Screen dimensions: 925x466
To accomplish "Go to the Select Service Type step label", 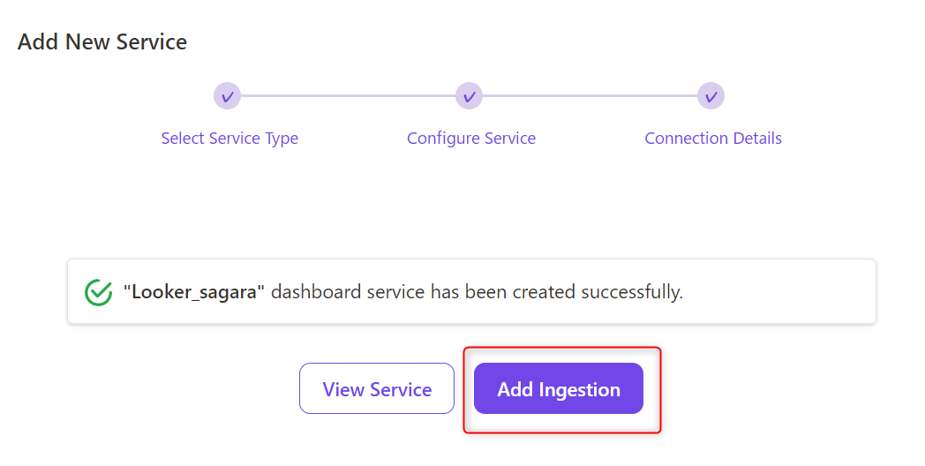I will [229, 138].
